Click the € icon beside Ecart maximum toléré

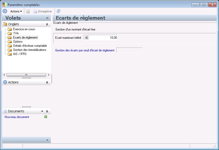point(87,37)
